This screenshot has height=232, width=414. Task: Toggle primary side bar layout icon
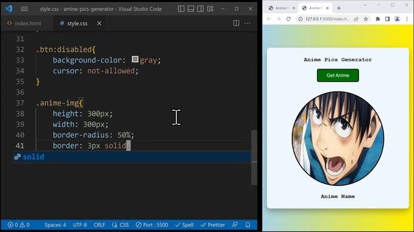[181, 8]
